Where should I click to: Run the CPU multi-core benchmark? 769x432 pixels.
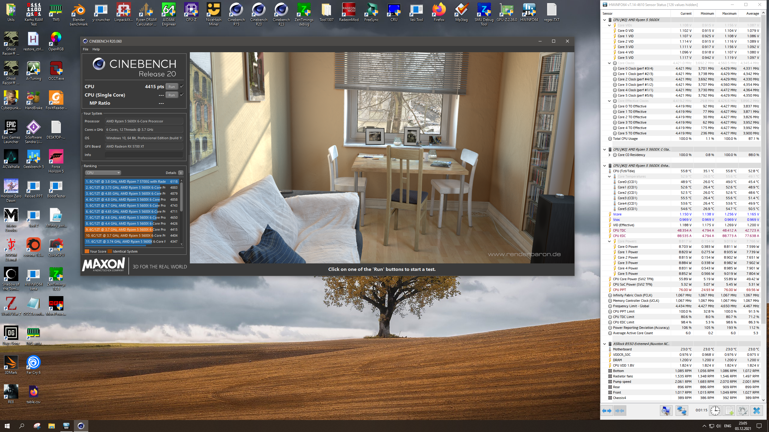click(172, 86)
